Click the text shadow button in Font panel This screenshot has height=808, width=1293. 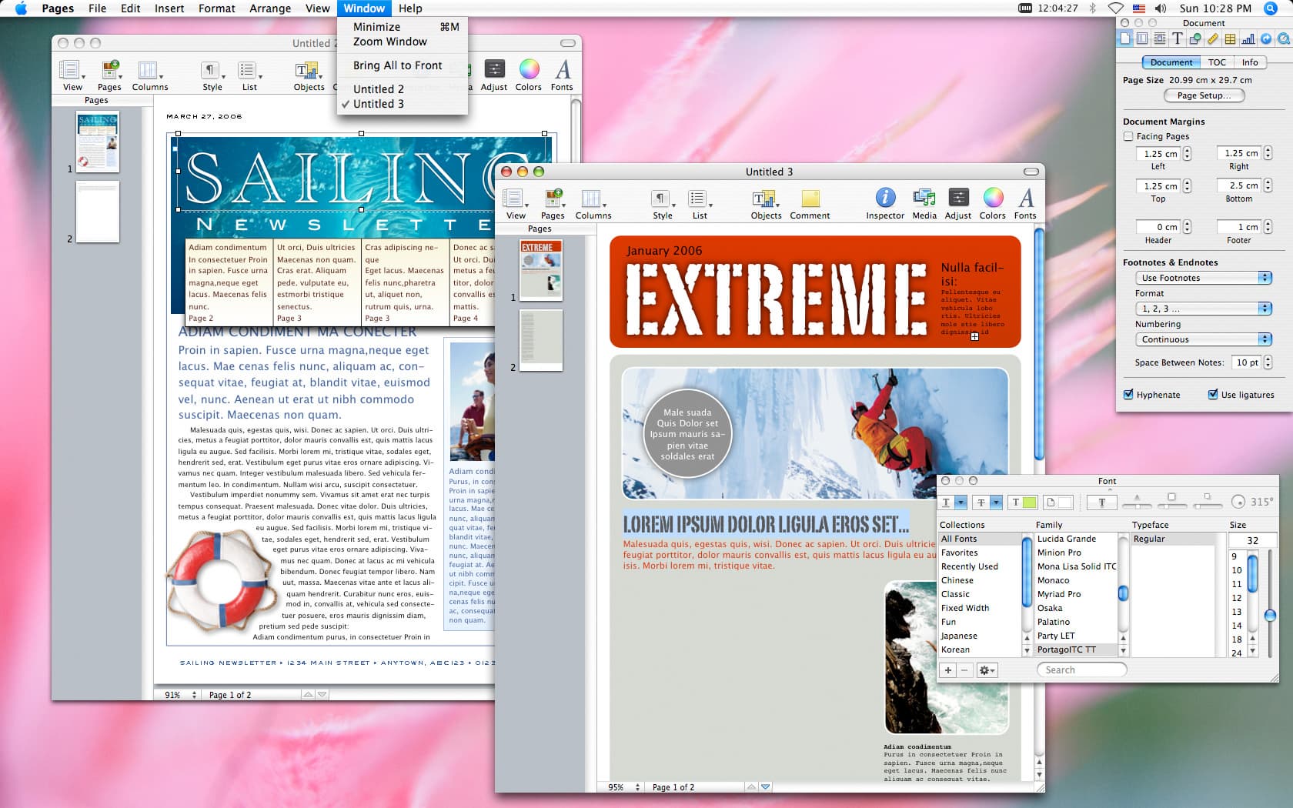1102,502
